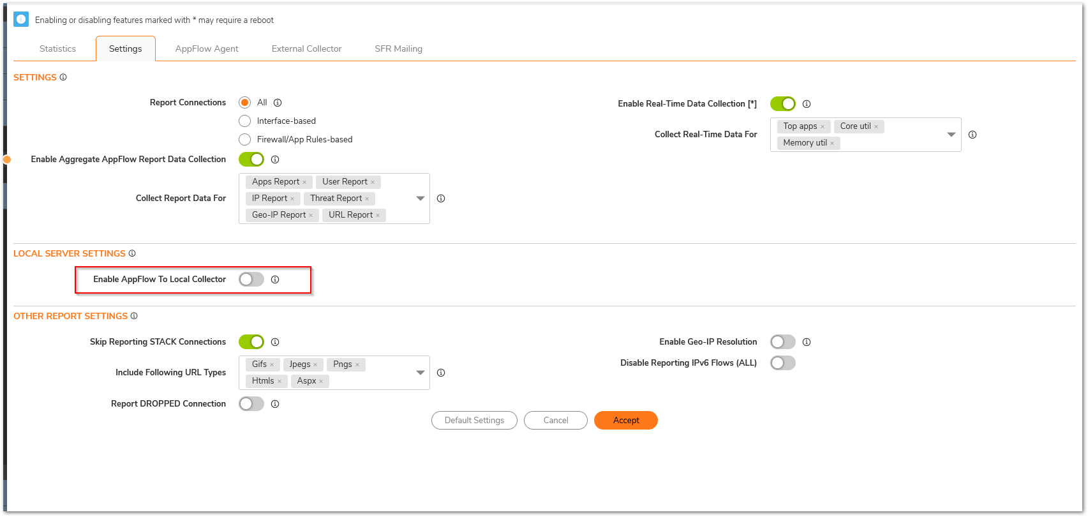Remove the Pngs URL type tag
The height and width of the screenshot is (517, 1088).
coord(357,365)
